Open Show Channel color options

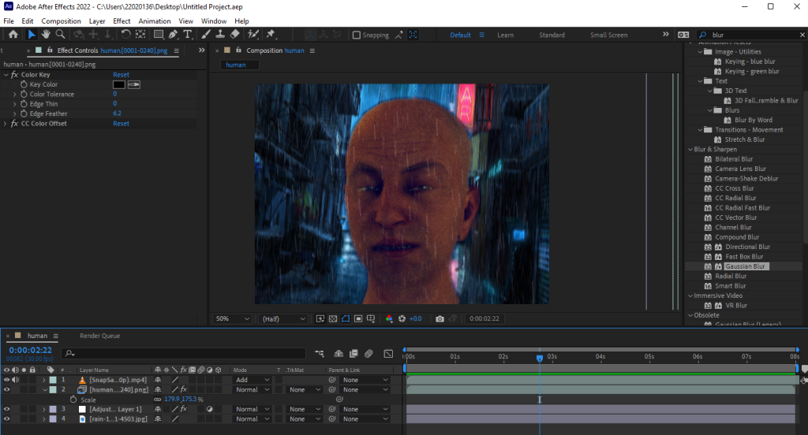pos(389,318)
